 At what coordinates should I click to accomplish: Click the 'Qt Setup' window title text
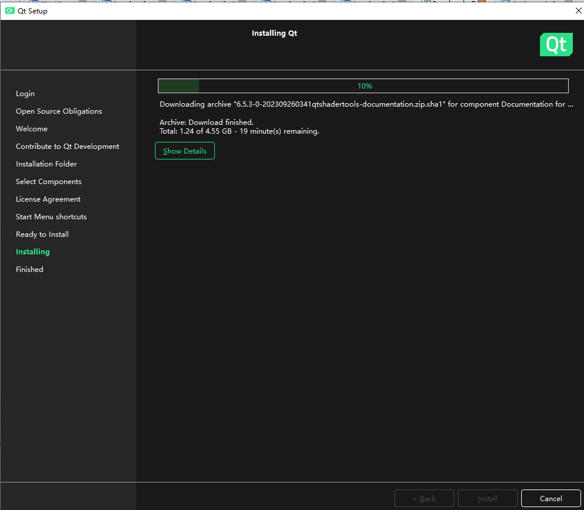tap(32, 11)
